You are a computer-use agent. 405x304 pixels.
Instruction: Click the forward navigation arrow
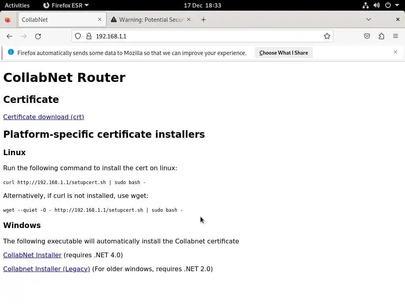(x=24, y=36)
